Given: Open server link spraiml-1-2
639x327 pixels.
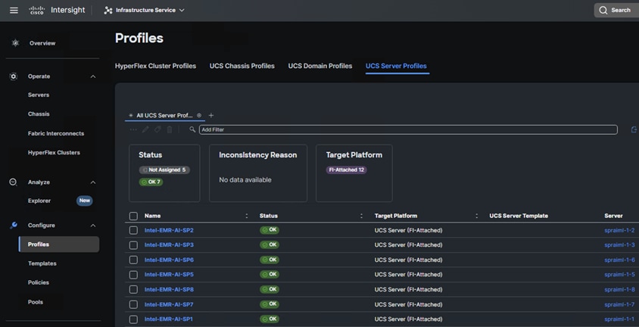Looking at the screenshot, I should click(x=619, y=230).
